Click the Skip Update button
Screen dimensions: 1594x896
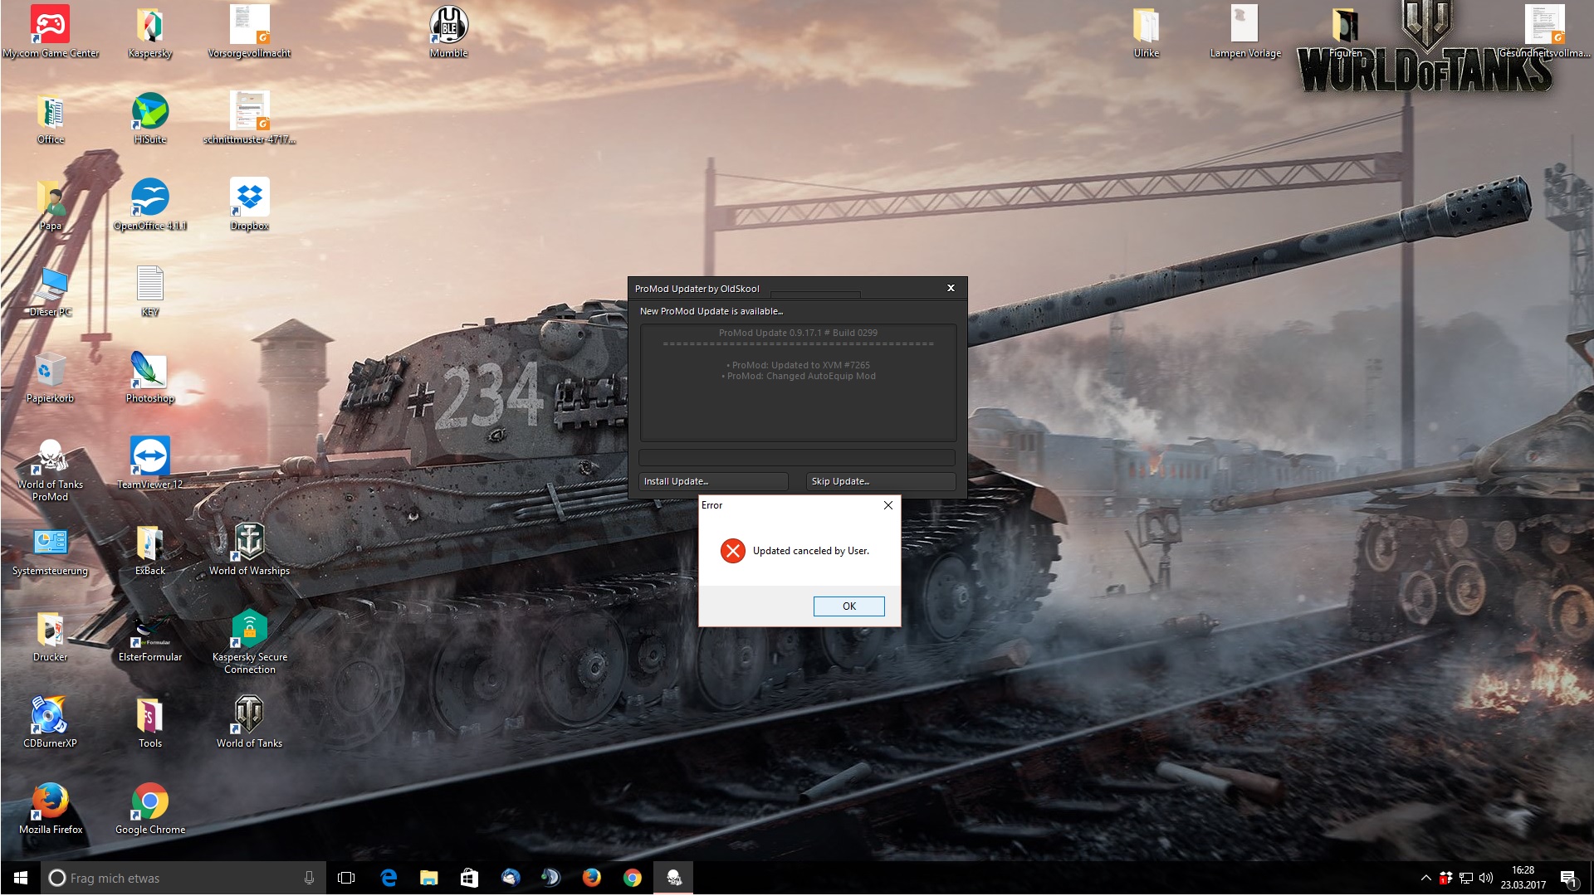(x=880, y=481)
